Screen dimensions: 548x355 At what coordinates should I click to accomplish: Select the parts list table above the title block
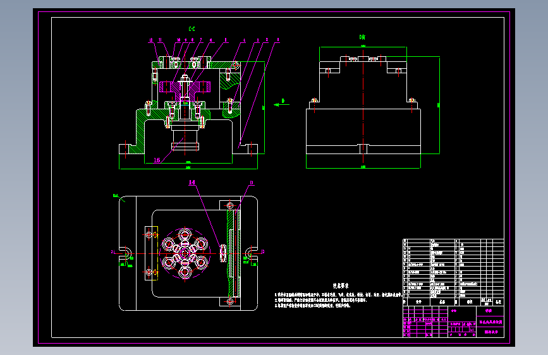[x=453, y=272]
